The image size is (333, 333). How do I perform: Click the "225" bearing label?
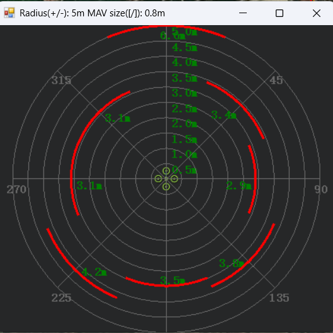[x=61, y=298]
